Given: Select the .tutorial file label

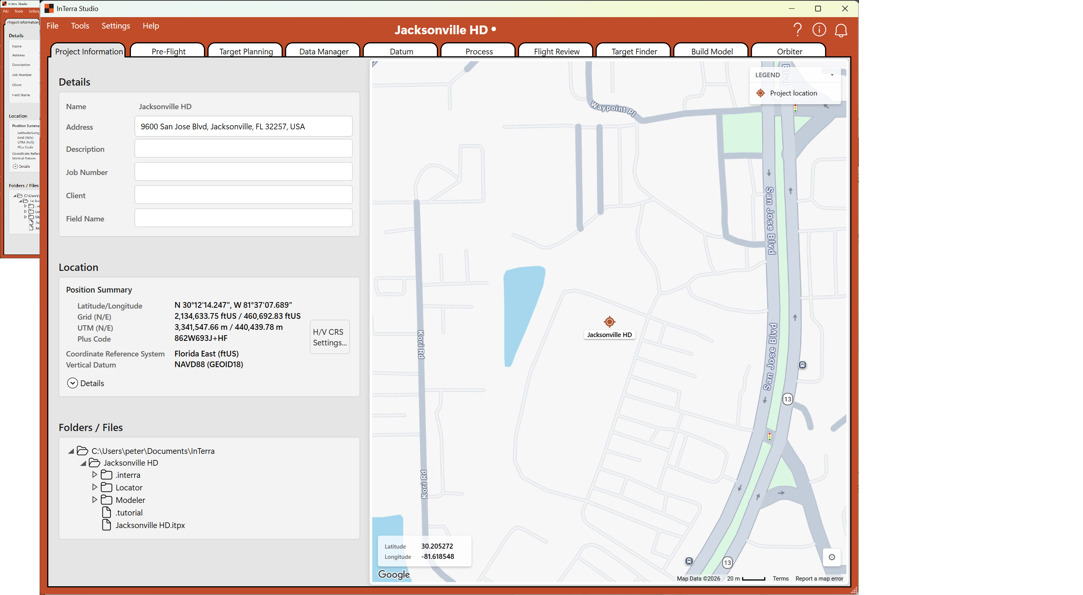Looking at the screenshot, I should pos(129,513).
